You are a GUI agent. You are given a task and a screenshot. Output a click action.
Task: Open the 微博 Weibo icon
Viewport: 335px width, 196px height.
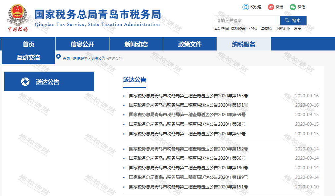pos(271,7)
